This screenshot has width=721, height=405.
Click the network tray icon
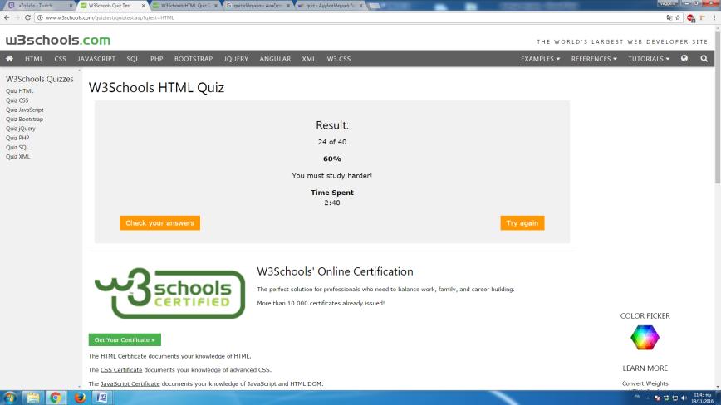(x=675, y=398)
